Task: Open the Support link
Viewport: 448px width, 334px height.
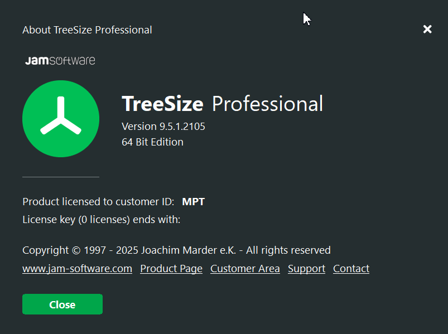Action: 307,269
